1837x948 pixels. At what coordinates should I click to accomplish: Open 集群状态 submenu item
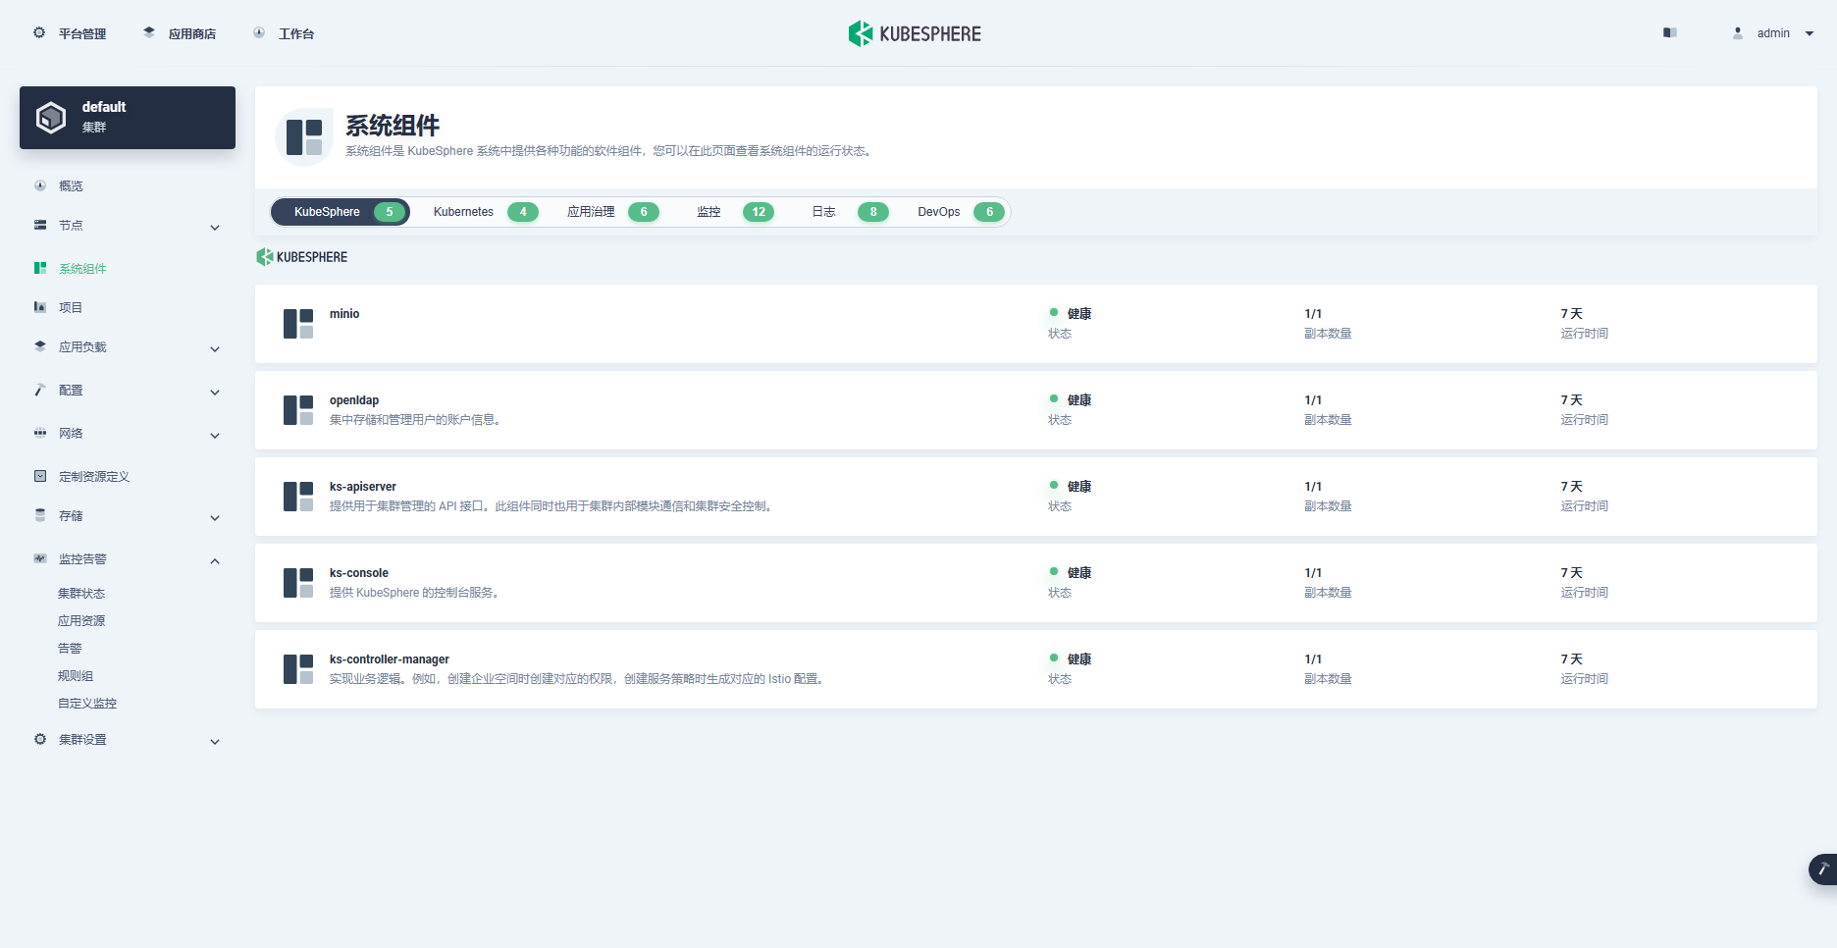(x=81, y=594)
